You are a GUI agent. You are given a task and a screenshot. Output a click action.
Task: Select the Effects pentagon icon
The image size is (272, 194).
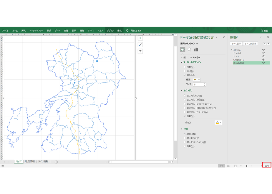point(189,50)
